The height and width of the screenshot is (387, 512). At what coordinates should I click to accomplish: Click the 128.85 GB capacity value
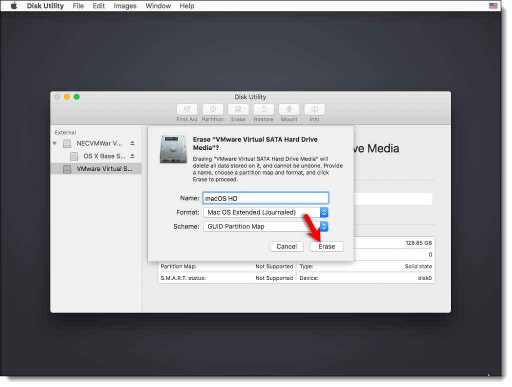tap(418, 243)
